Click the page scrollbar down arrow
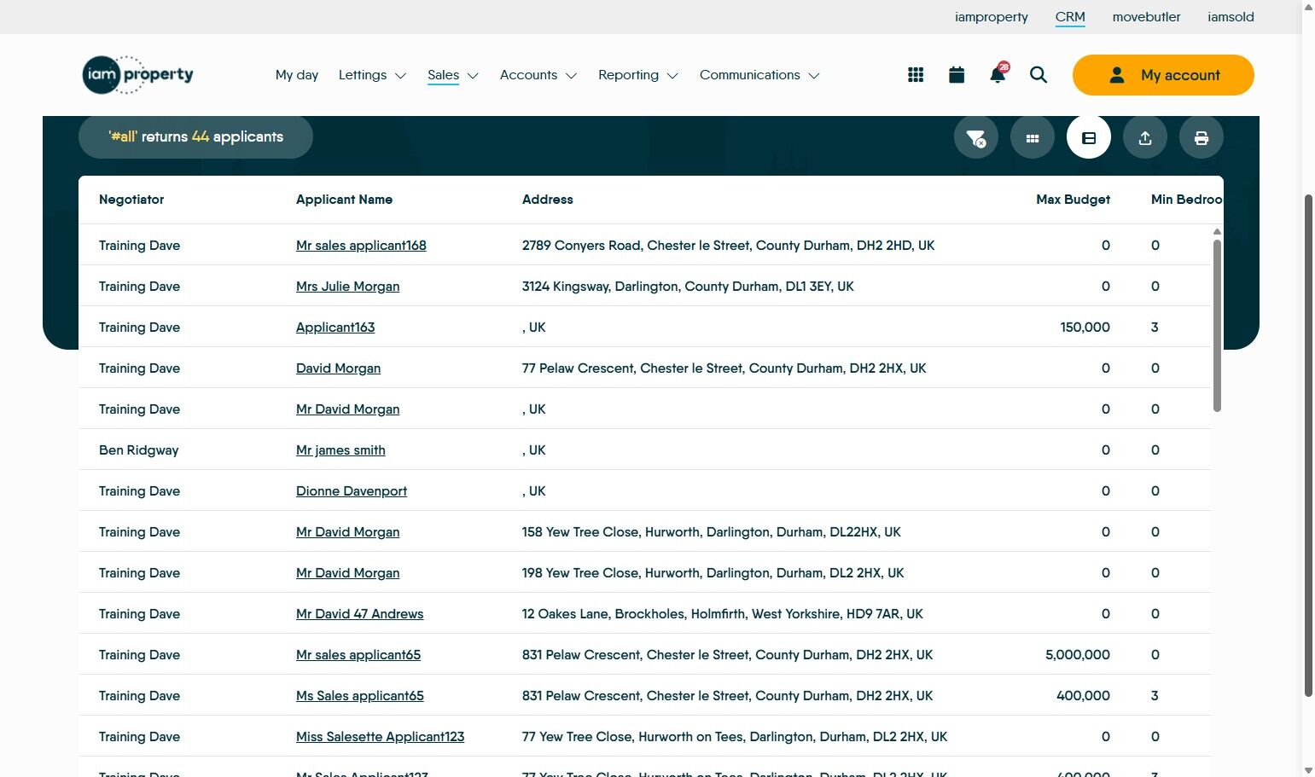Viewport: 1315px width, 777px height. coord(1309,770)
